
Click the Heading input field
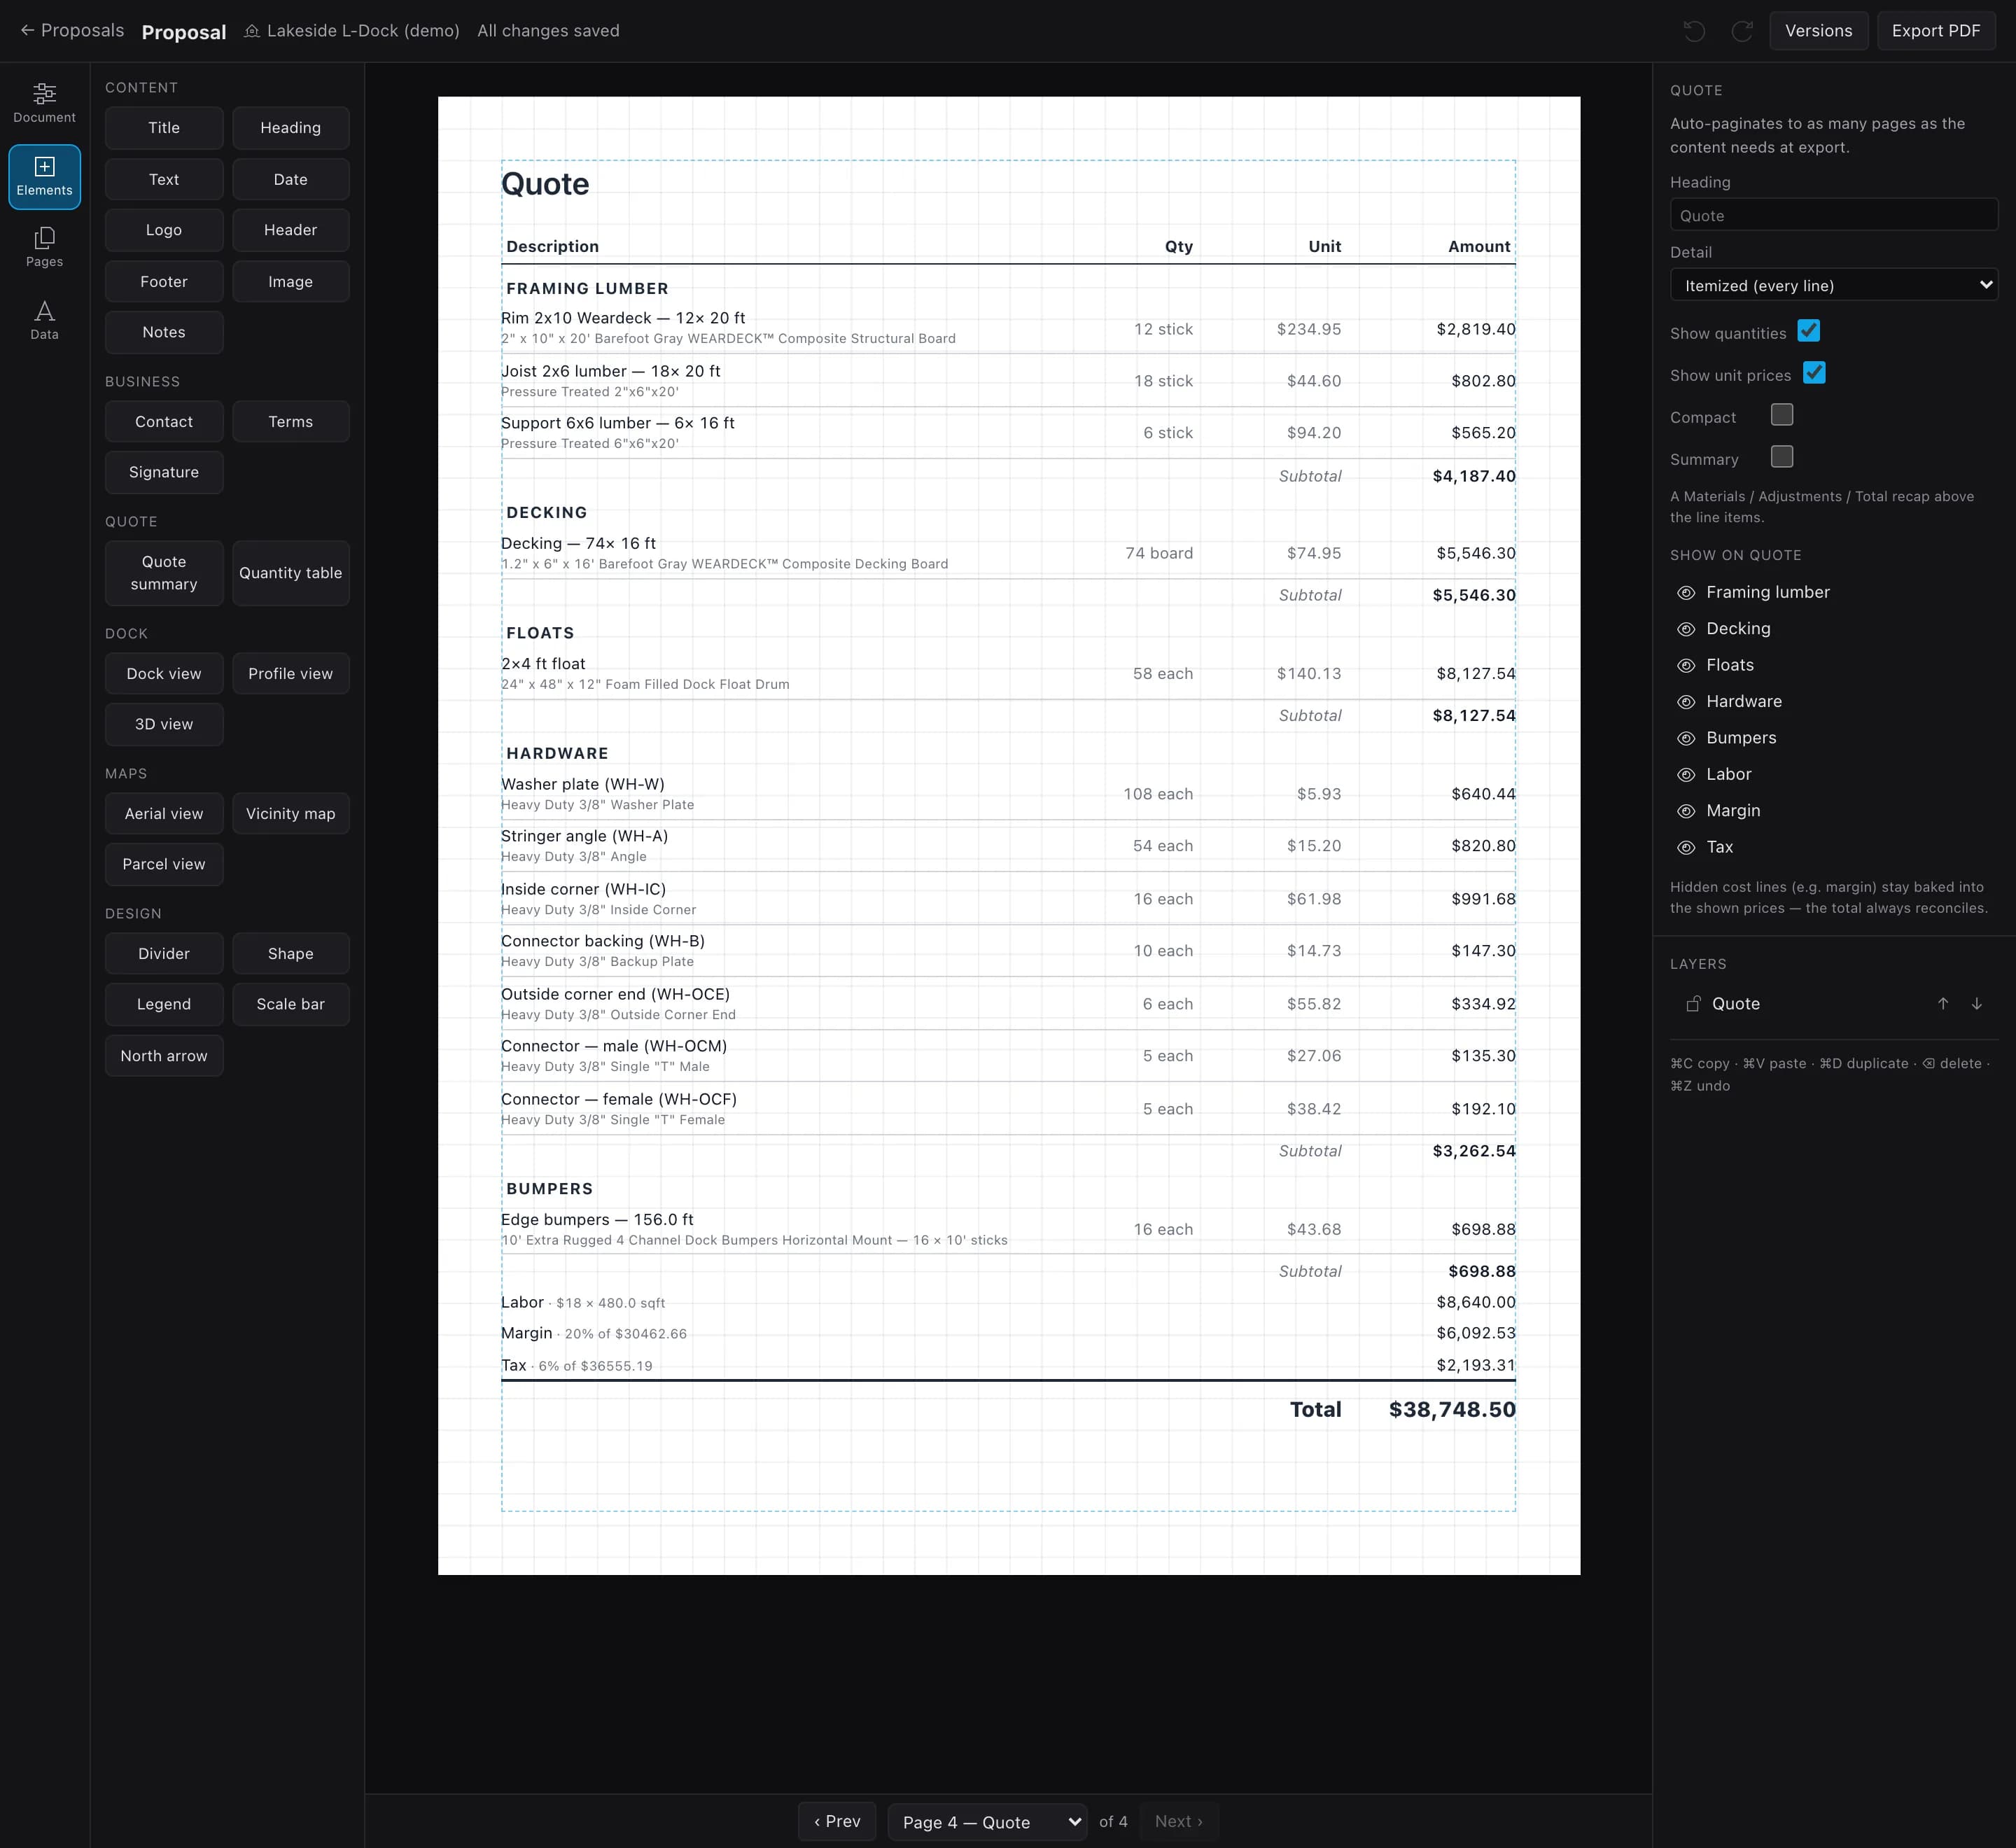[x=1834, y=215]
